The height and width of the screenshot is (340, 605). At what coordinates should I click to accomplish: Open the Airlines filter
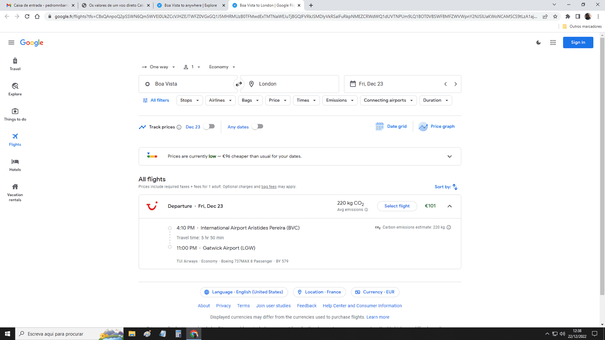[220, 100]
